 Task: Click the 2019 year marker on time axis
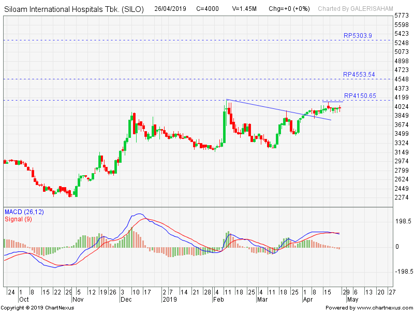(x=170, y=300)
